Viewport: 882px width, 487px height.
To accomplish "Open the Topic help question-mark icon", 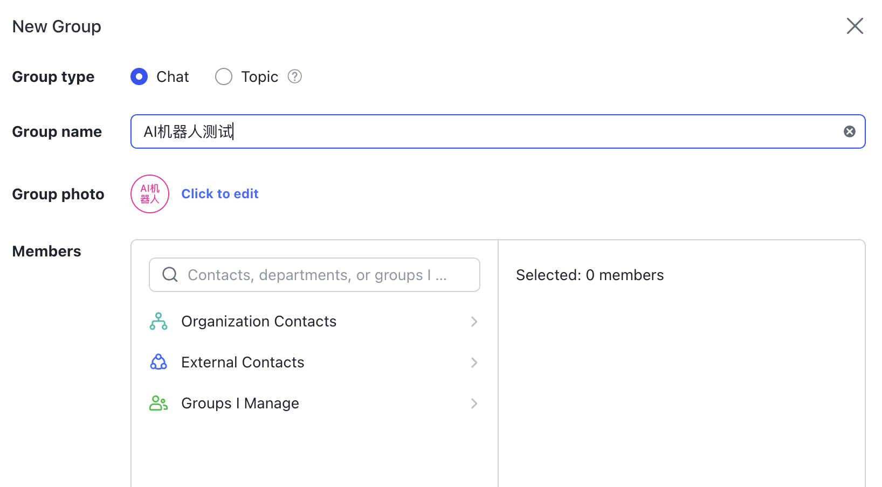I will coord(295,76).
